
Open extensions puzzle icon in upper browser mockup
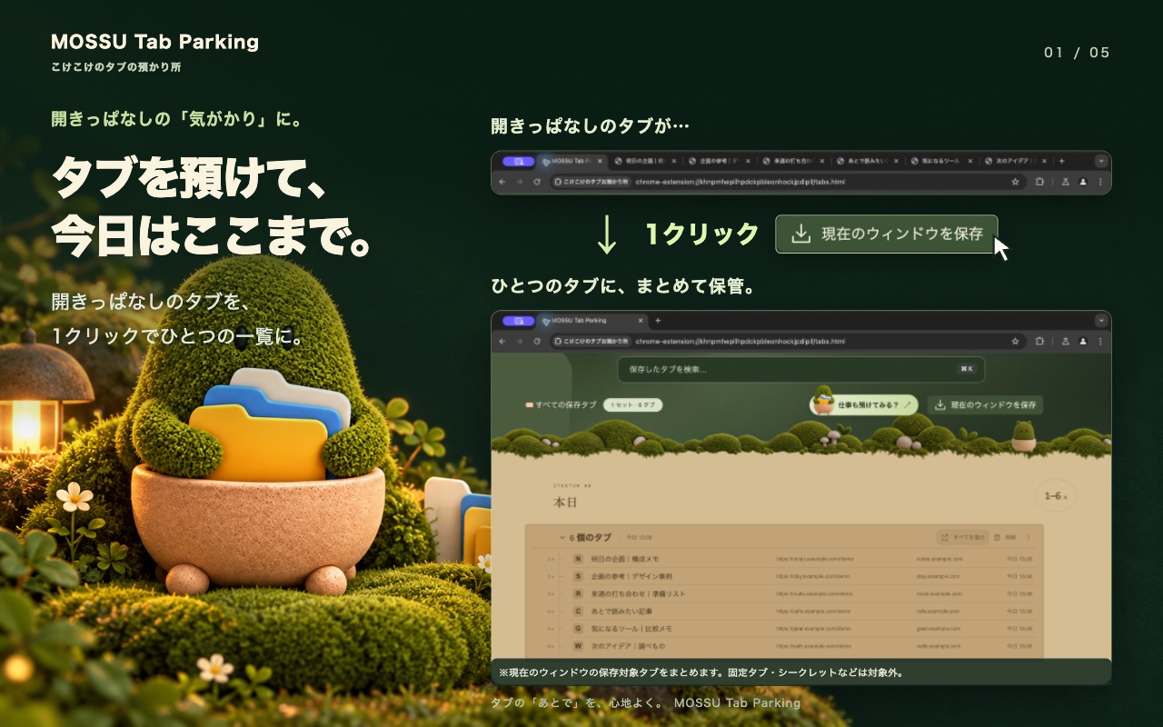pyautogui.click(x=1040, y=182)
